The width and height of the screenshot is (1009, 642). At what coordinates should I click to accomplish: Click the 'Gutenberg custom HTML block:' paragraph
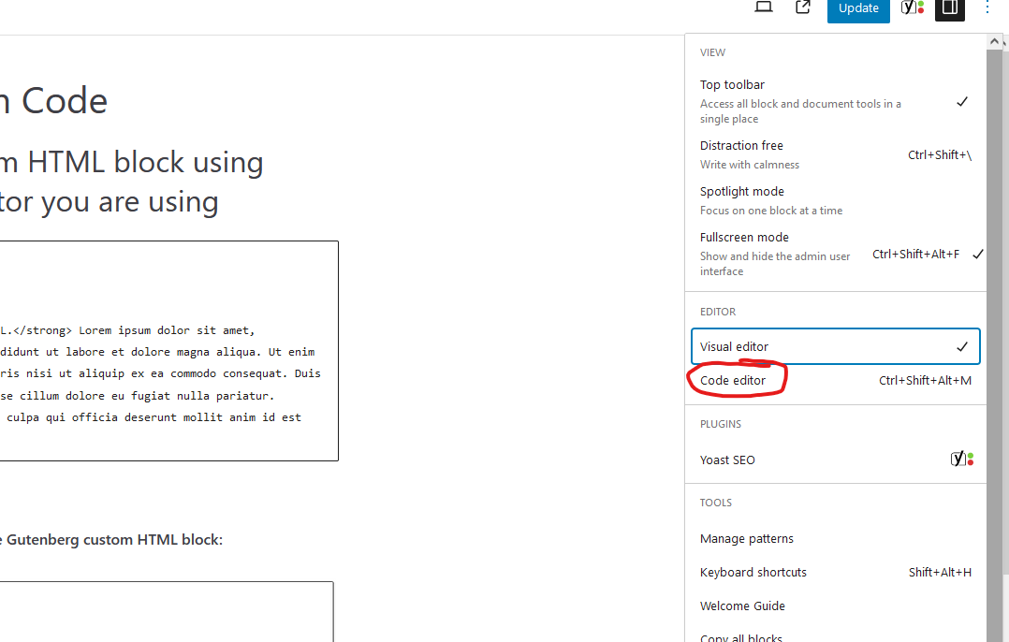[x=111, y=540]
